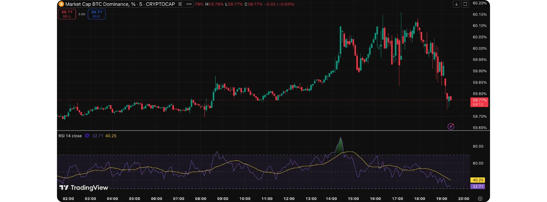Image resolution: width=547 pixels, height=202 pixels.
Task: Click the down-arrow button at top right
Action: [456, 4]
